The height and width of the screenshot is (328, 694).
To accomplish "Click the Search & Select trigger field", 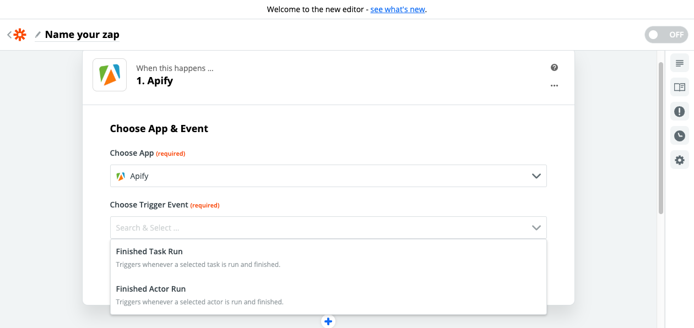I will 328,228.
